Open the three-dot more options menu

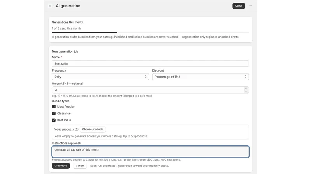(x=250, y=6)
